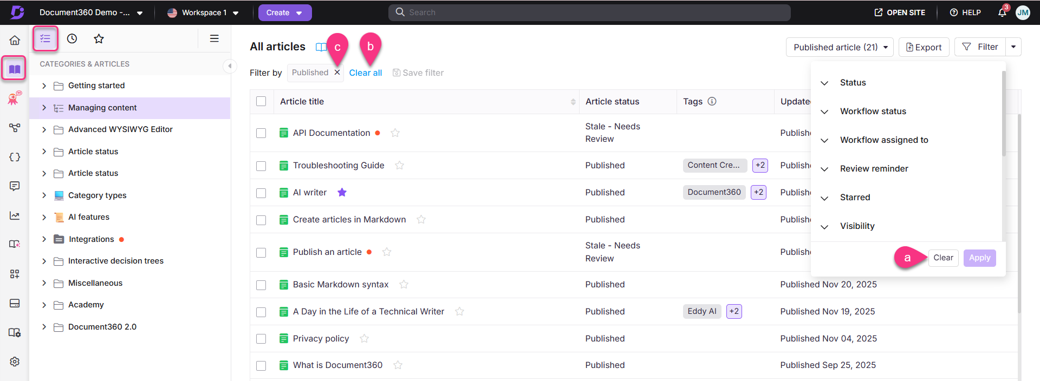The width and height of the screenshot is (1040, 381).
Task: Select the Document360 2.0 category
Action: [x=102, y=327]
